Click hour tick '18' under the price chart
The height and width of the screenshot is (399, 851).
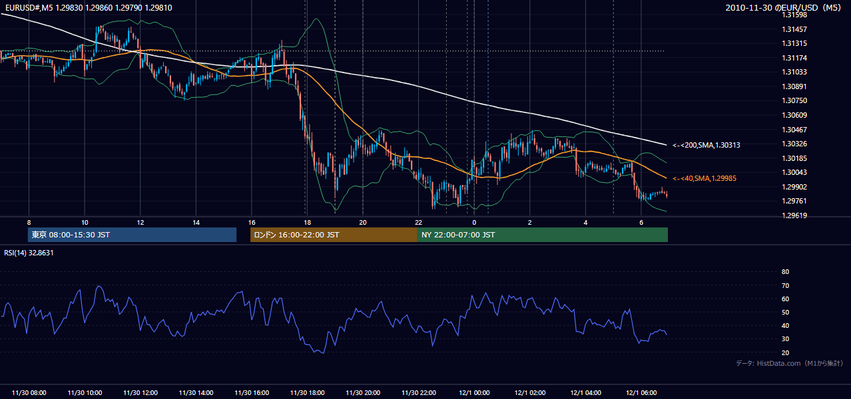point(307,222)
